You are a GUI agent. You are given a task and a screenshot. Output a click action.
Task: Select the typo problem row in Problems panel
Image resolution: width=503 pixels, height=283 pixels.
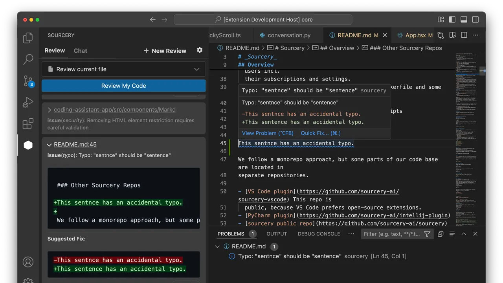point(322,256)
